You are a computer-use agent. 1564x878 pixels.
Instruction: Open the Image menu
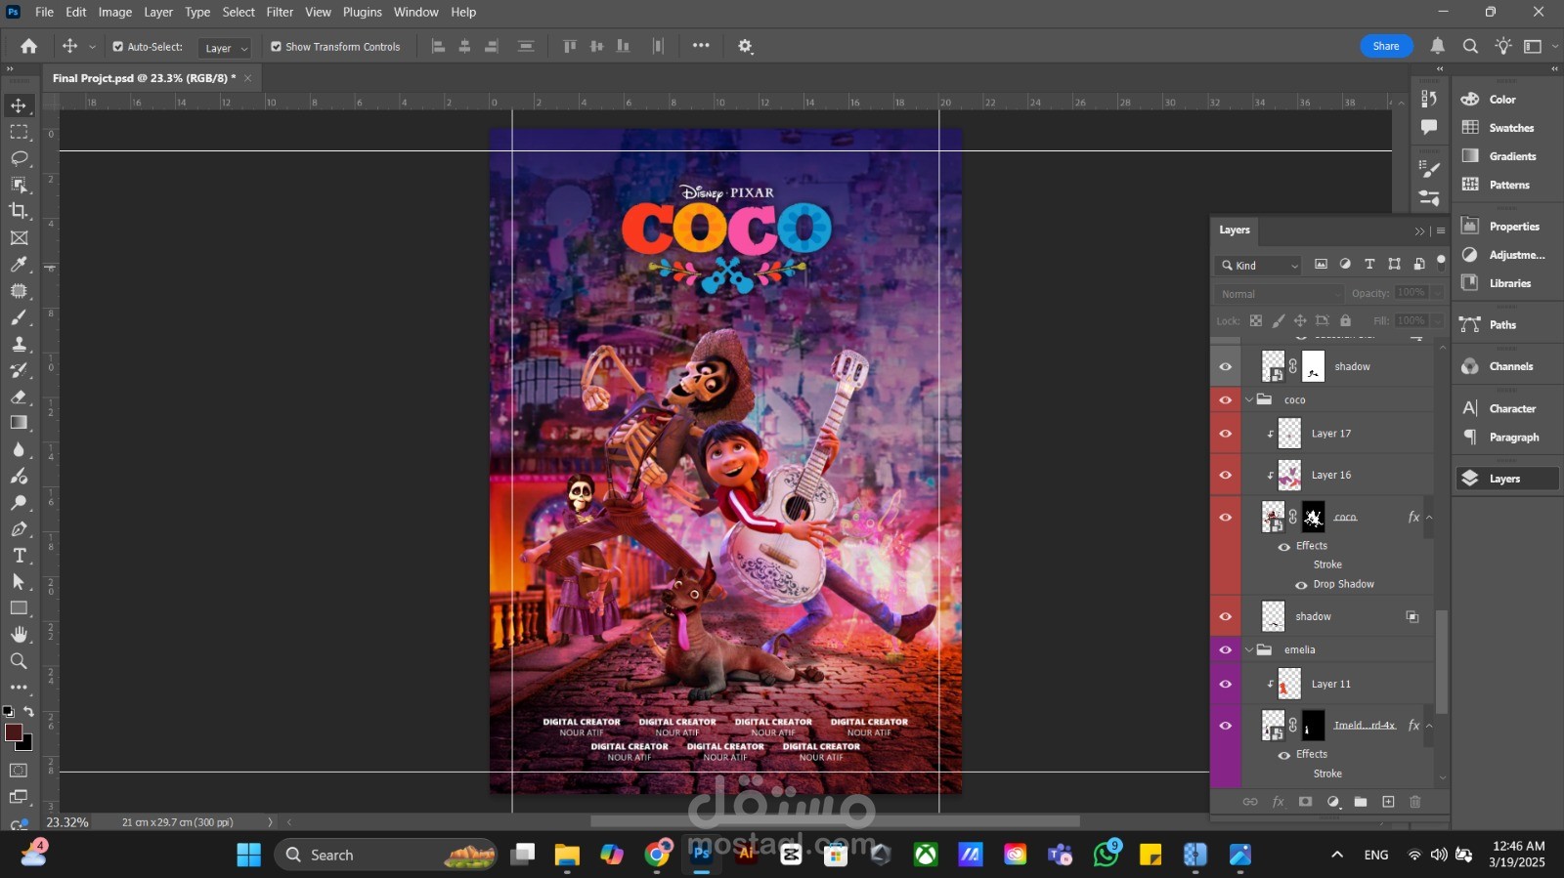coord(114,12)
